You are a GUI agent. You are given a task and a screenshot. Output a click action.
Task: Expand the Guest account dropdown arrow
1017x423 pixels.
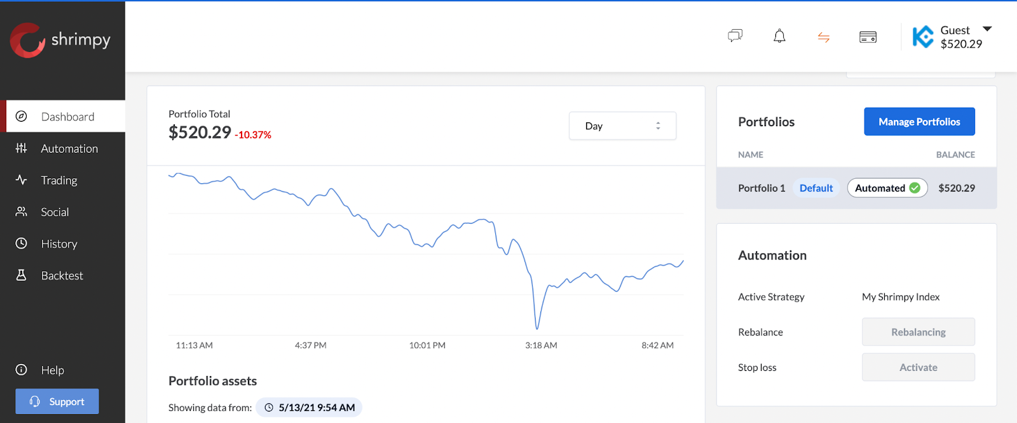[x=987, y=29]
